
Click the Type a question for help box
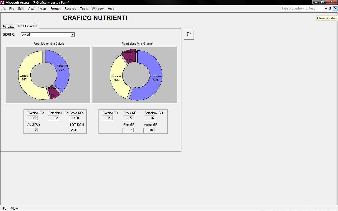coord(302,8)
